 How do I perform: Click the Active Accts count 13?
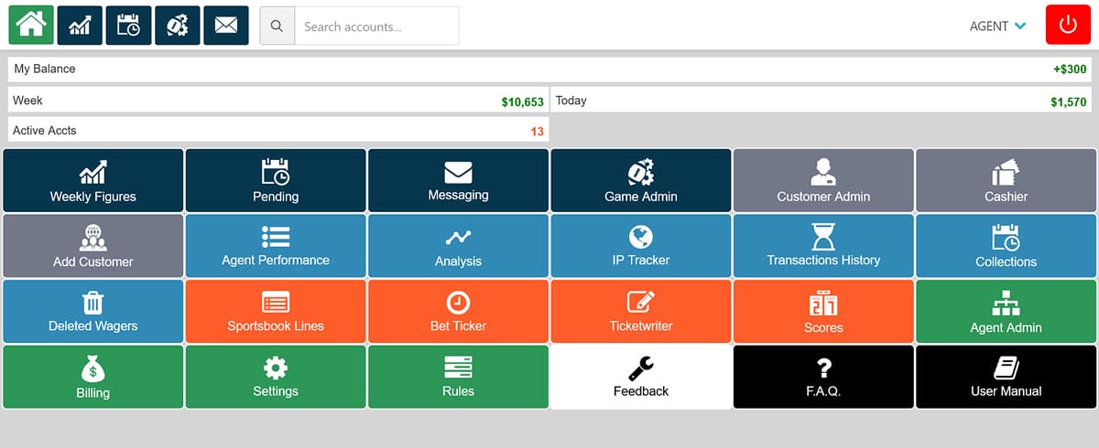(538, 132)
